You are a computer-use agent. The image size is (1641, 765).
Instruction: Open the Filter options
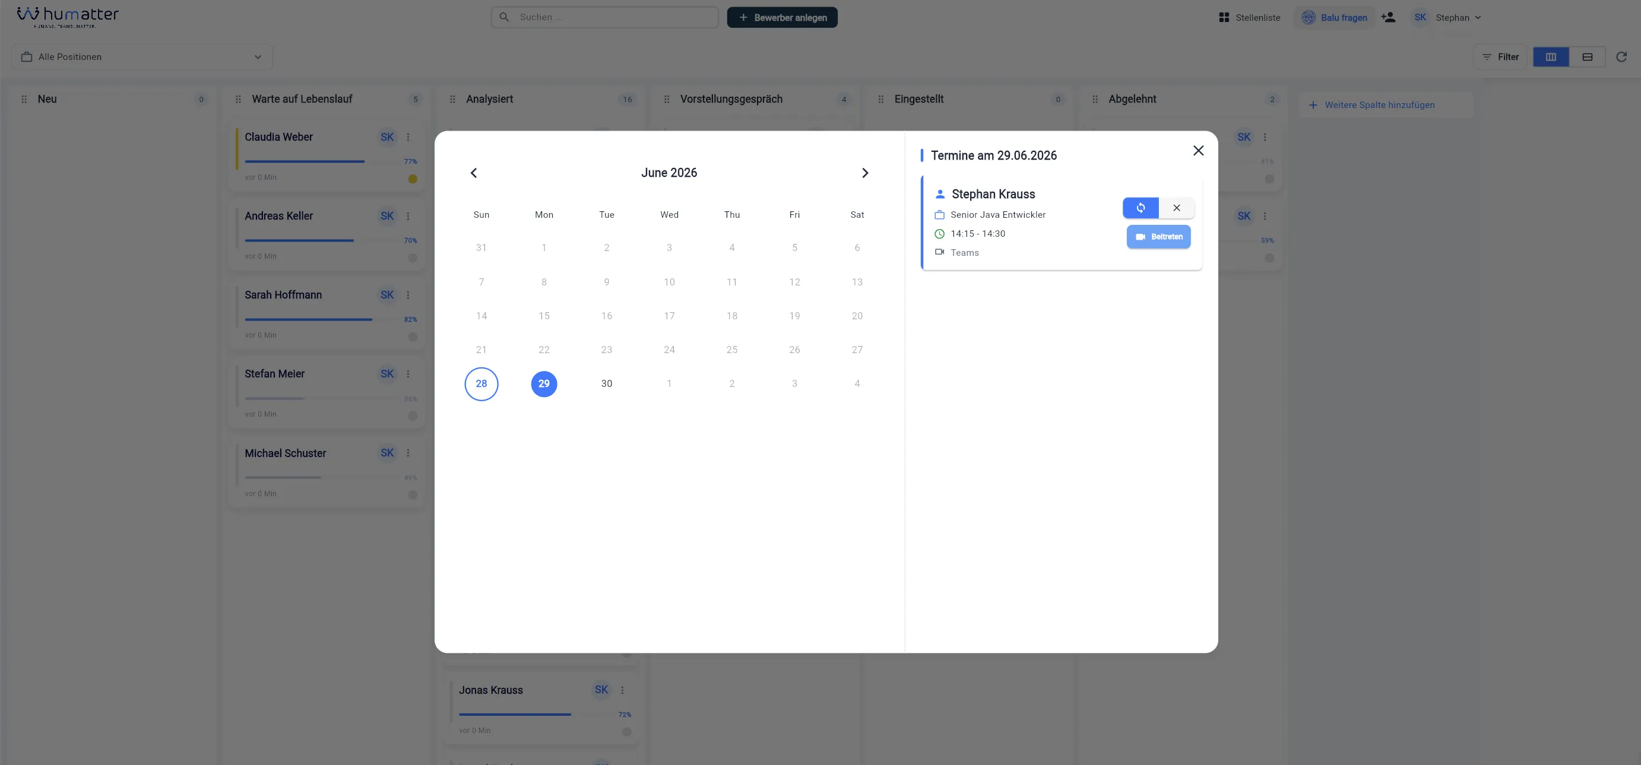coord(1500,57)
